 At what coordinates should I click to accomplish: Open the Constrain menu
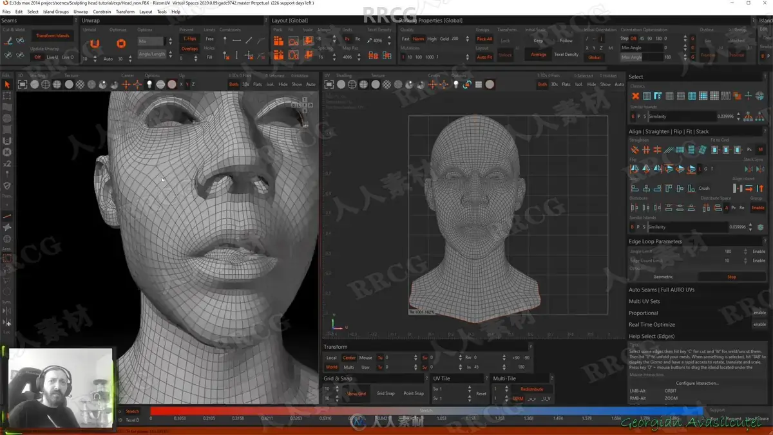pyautogui.click(x=102, y=12)
